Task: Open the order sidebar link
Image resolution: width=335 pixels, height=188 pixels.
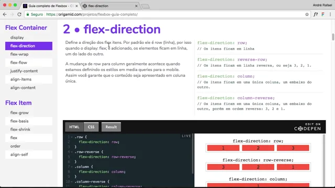Action: point(29,146)
